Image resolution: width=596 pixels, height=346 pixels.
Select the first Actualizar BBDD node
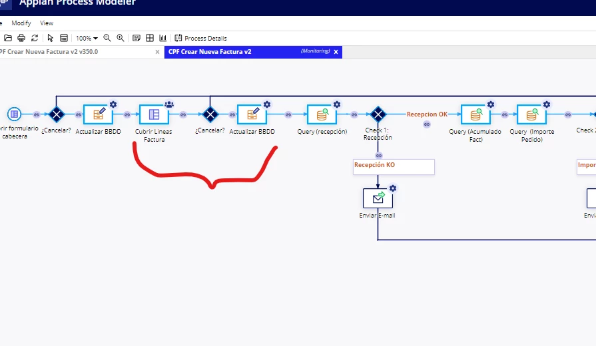(x=98, y=114)
